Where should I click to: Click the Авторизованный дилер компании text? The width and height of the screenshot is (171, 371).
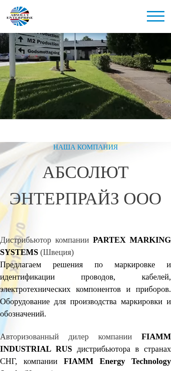[x=66, y=336]
